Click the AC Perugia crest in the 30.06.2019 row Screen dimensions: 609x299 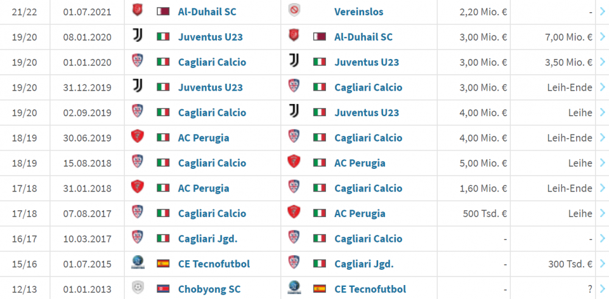138,137
